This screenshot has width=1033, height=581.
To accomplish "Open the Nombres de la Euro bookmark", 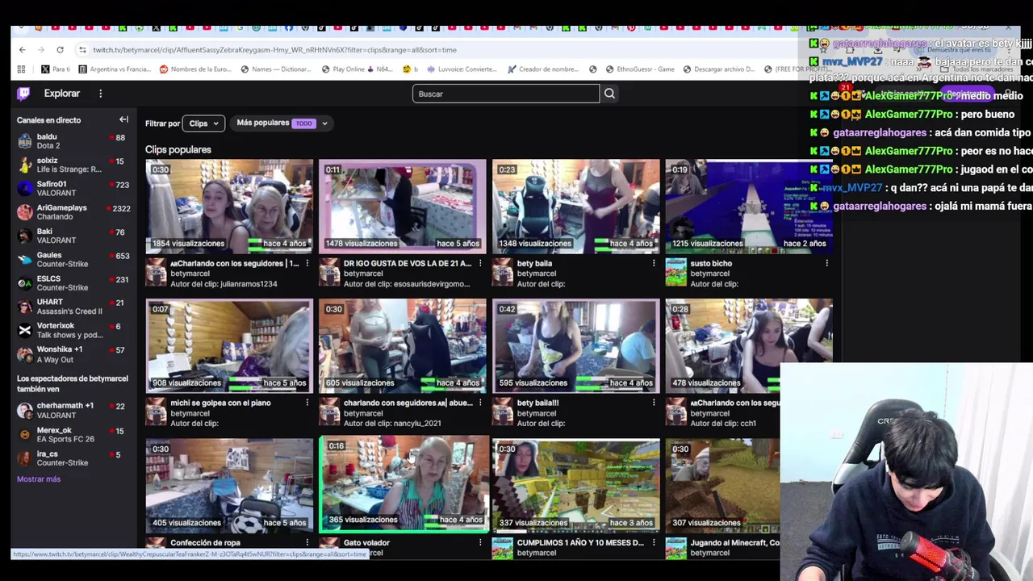I will click(196, 69).
